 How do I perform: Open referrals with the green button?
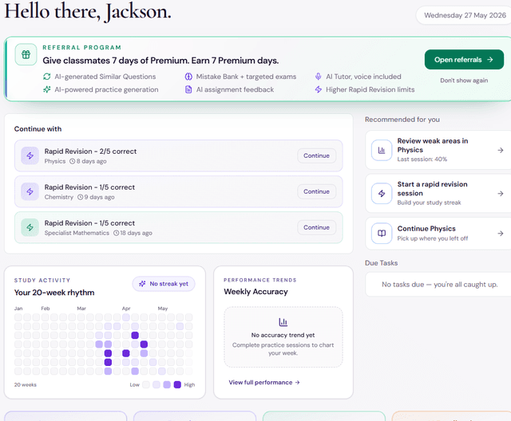(464, 60)
